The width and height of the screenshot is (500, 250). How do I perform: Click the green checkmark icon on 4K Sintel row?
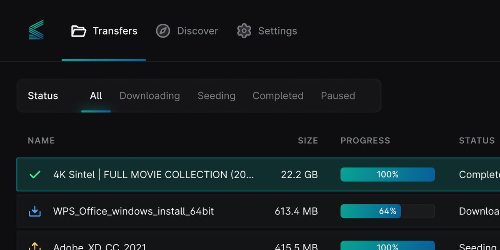(x=35, y=175)
